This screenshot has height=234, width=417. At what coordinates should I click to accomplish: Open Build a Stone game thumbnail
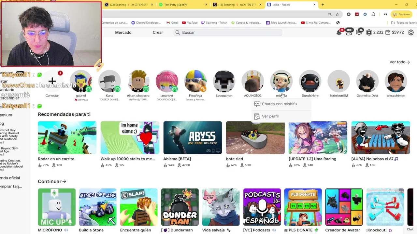pyautogui.click(x=98, y=207)
